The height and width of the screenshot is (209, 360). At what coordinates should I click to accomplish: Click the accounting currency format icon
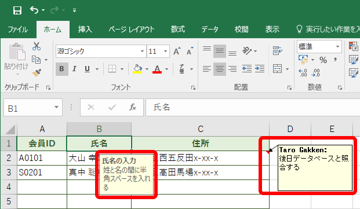click(303, 60)
